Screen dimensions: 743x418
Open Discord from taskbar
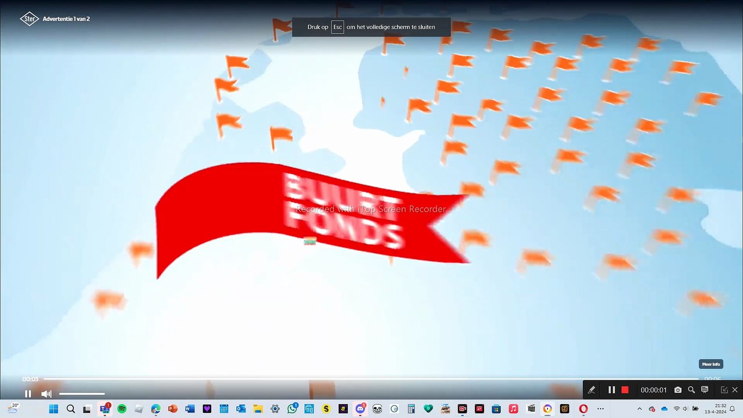tap(360, 409)
